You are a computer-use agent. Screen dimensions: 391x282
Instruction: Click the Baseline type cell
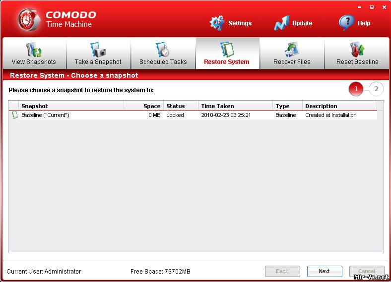tap(285, 115)
